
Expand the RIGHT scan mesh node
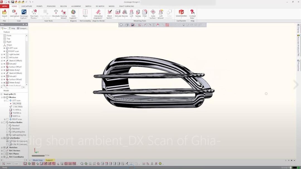[4, 119]
